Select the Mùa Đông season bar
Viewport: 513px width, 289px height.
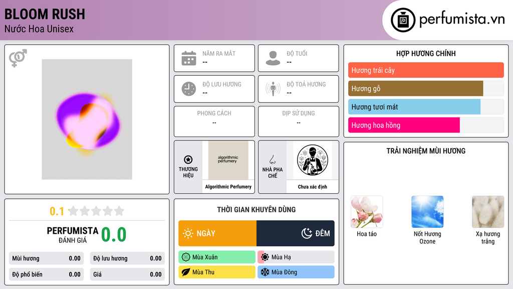(x=296, y=272)
